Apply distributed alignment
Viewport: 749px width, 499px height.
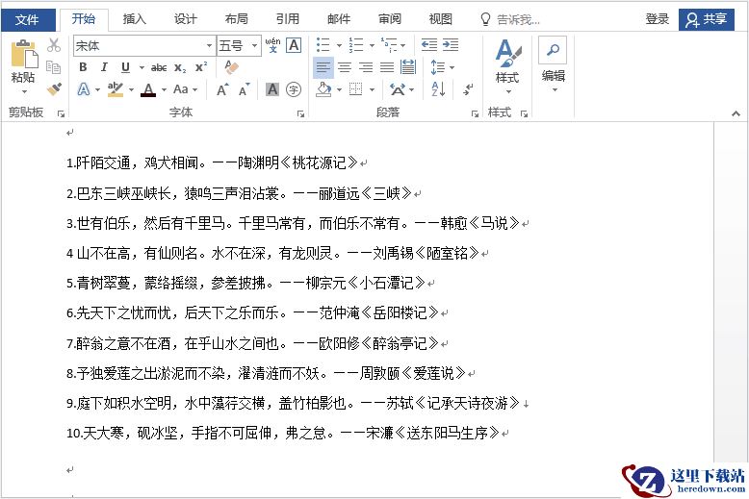408,67
